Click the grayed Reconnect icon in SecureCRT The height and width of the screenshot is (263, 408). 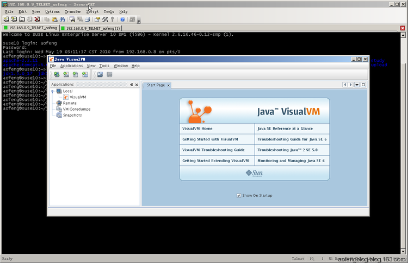30,20
